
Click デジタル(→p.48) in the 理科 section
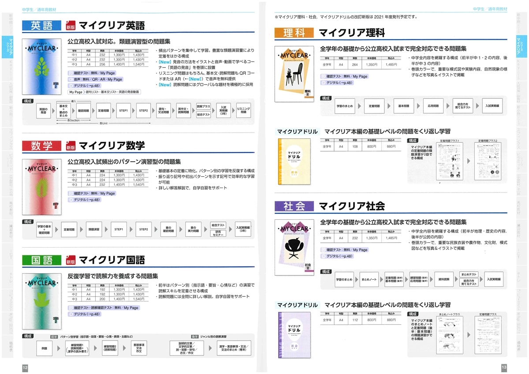pyautogui.click(x=336, y=82)
